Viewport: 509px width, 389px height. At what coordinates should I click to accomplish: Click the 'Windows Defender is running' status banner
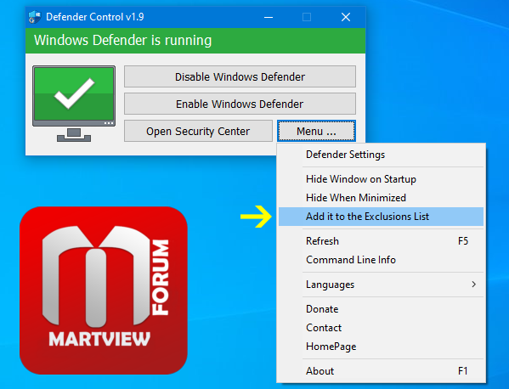195,41
